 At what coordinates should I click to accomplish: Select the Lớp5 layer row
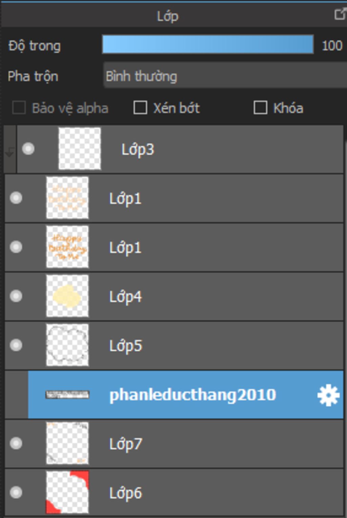174,345
